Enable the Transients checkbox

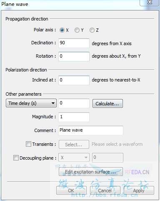[28, 144]
